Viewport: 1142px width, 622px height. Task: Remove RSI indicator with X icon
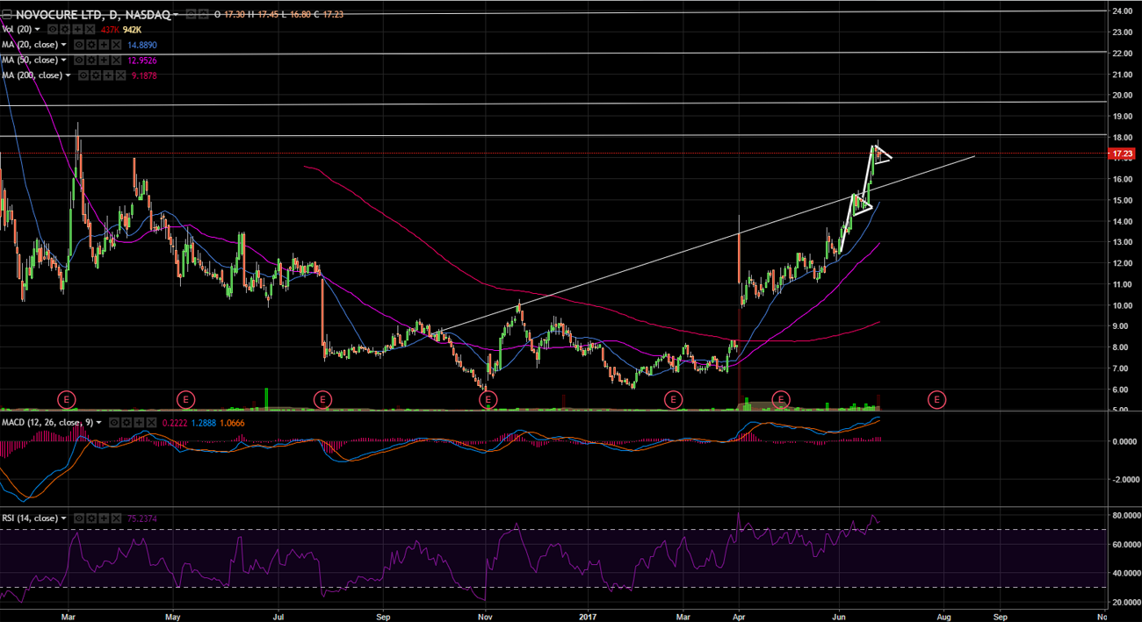[116, 518]
